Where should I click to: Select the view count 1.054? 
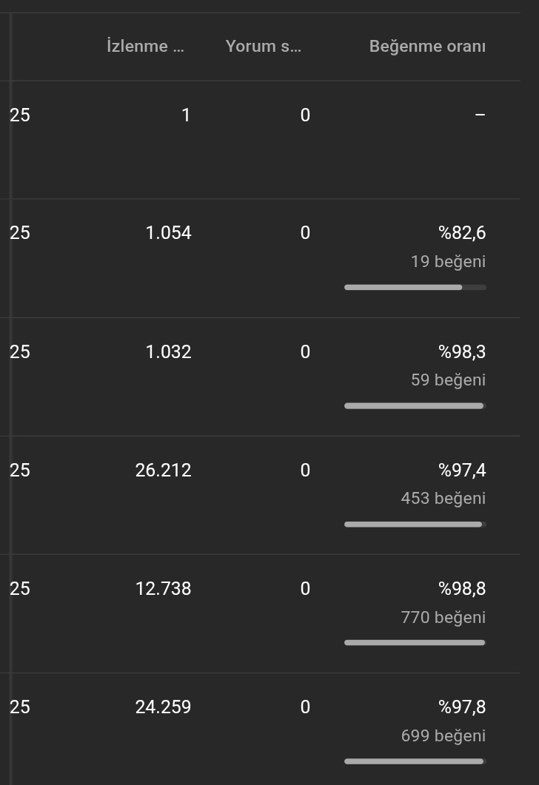(x=168, y=233)
